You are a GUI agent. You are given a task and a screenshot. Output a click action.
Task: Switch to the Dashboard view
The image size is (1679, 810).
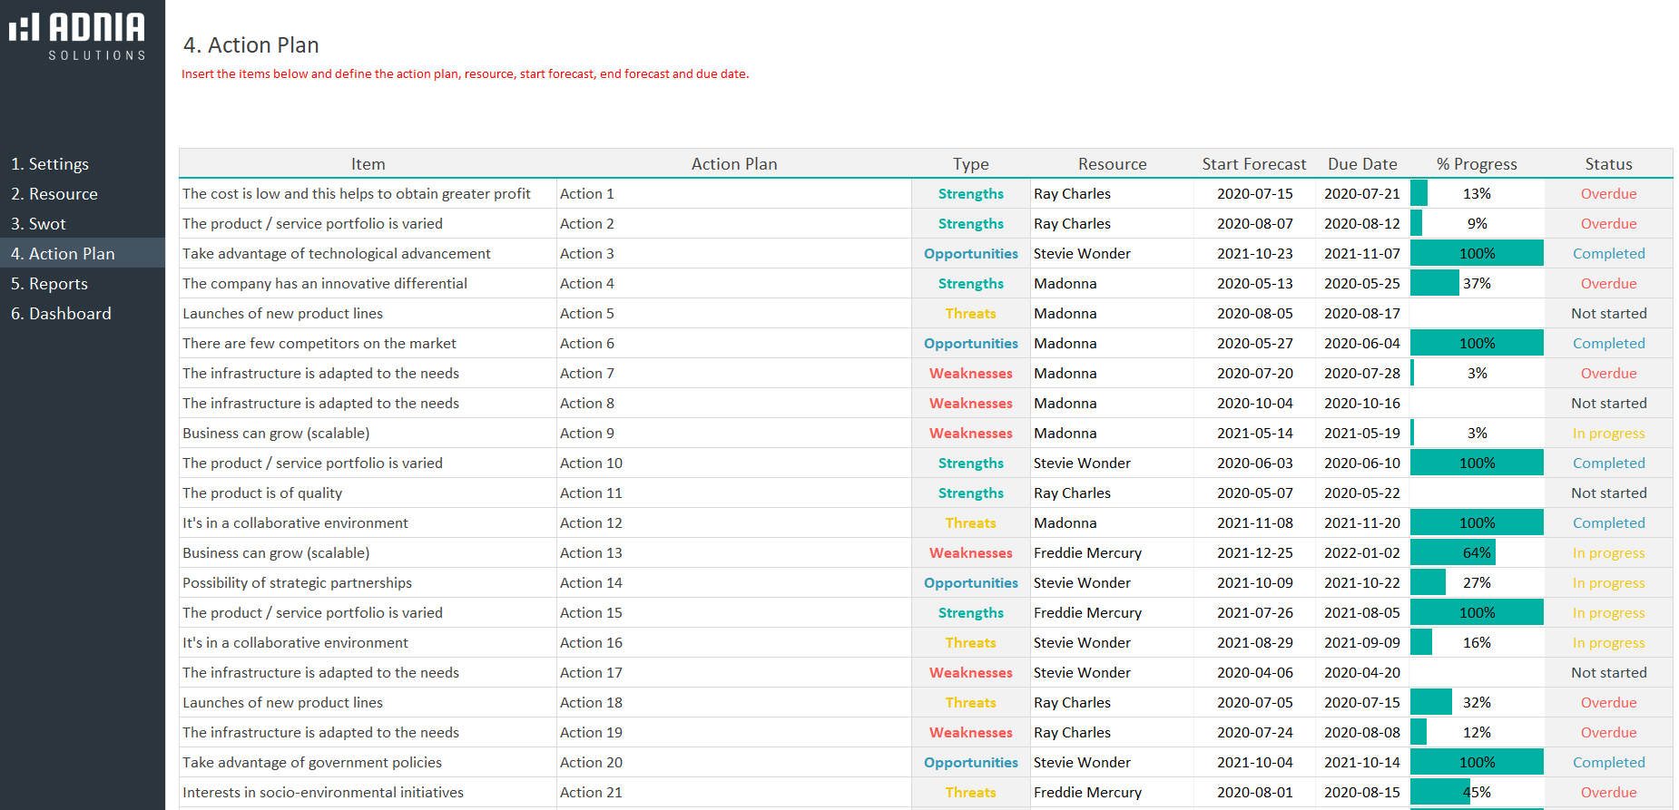coord(61,314)
